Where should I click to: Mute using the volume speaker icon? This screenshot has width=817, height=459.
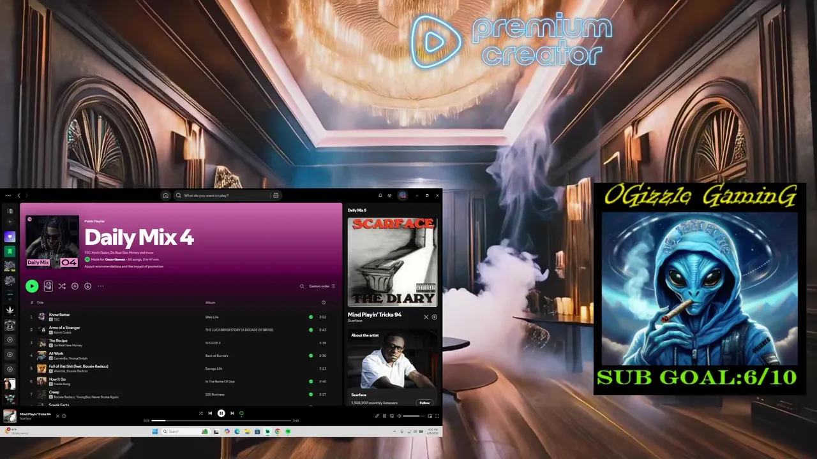pos(400,416)
